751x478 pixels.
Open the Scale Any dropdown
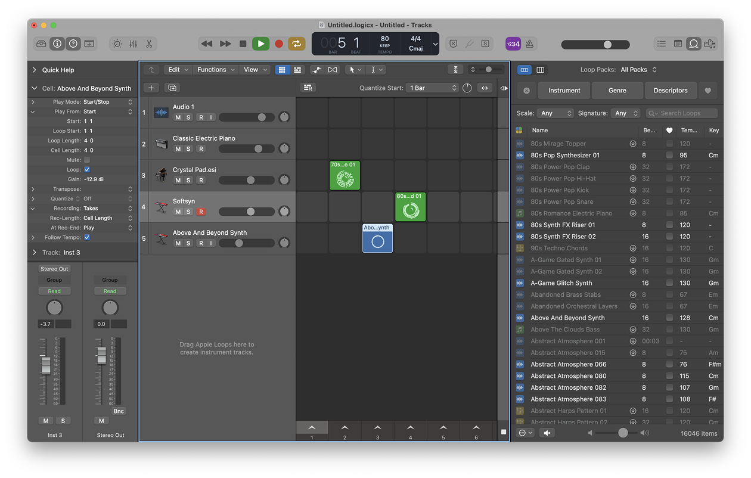point(555,113)
